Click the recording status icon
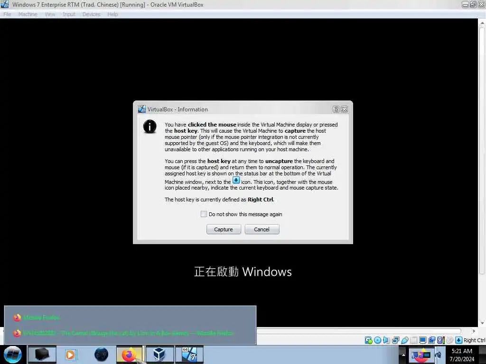The width and height of the screenshot is (486, 364). [x=431, y=340]
